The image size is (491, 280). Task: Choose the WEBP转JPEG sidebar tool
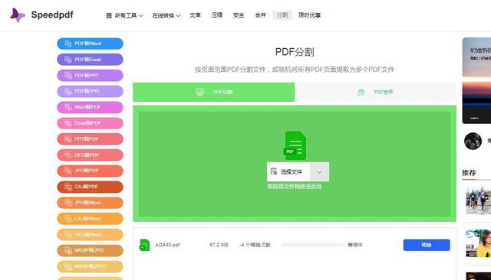(91, 266)
